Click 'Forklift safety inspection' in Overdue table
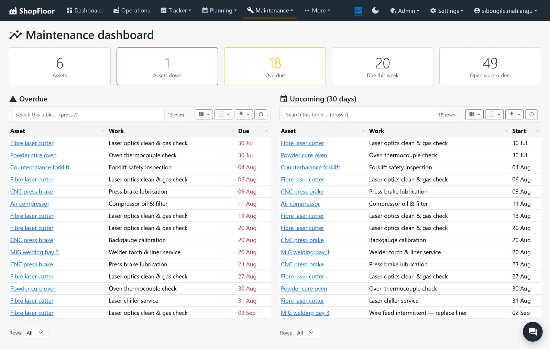The height and width of the screenshot is (349, 550). click(x=140, y=167)
